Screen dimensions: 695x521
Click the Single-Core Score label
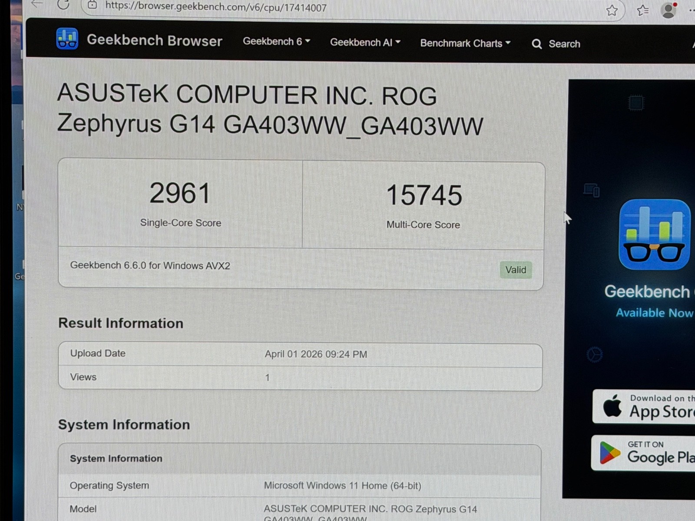point(180,223)
